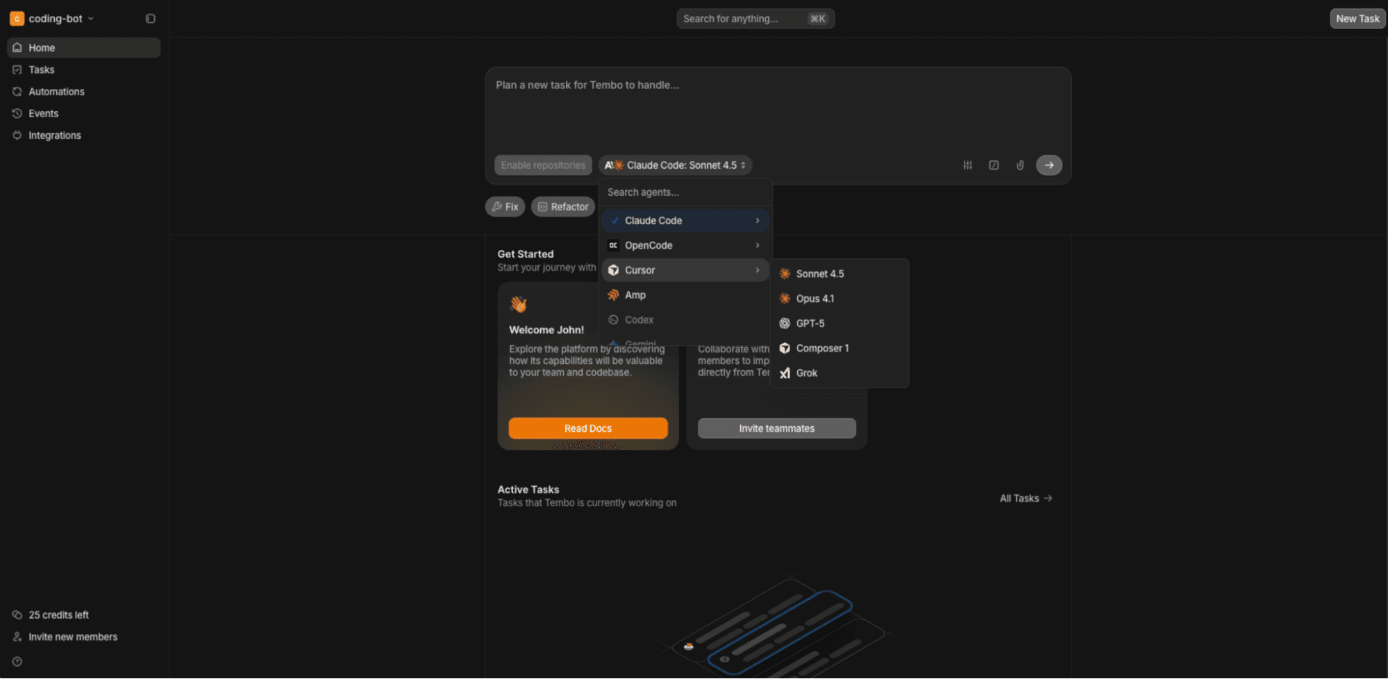Select GPT-5 from the Cursor models

click(x=810, y=323)
